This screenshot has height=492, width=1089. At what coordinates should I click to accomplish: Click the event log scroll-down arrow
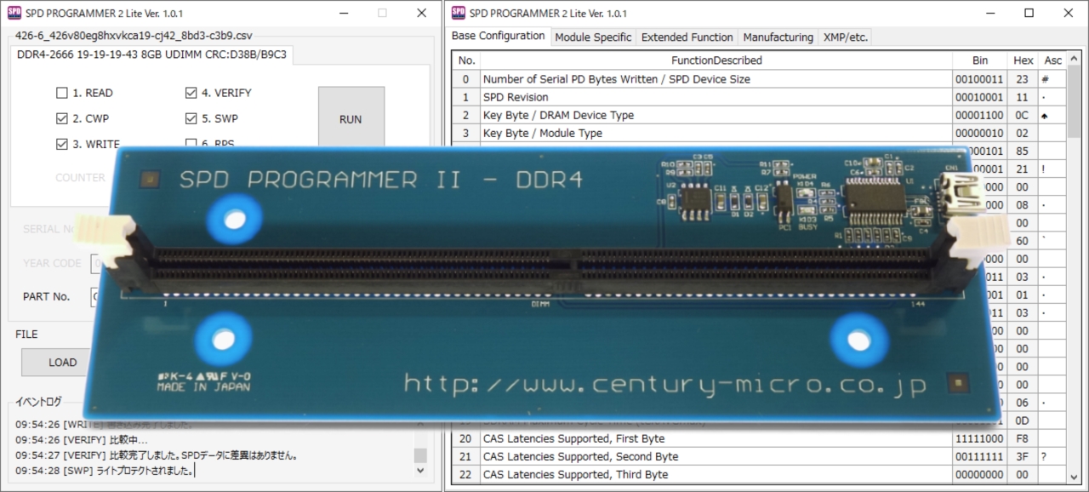tap(419, 470)
